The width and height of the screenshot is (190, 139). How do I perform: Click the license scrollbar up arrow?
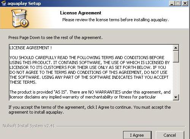point(176,48)
